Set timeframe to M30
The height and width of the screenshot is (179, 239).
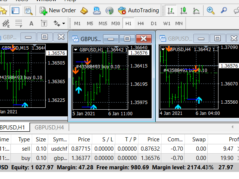tap(115, 23)
